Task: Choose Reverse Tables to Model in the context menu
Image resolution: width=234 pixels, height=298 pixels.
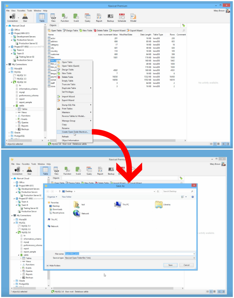Action: click(x=73, y=116)
